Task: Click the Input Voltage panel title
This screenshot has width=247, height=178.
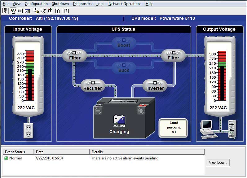Action: pyautogui.click(x=28, y=29)
